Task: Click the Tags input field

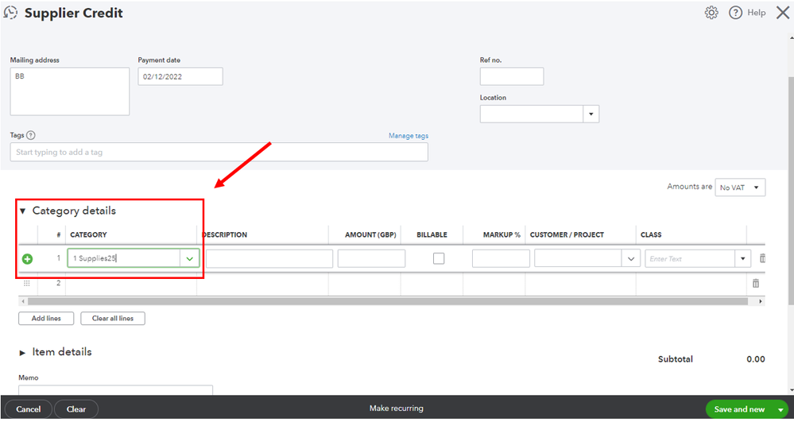Action: [x=219, y=152]
